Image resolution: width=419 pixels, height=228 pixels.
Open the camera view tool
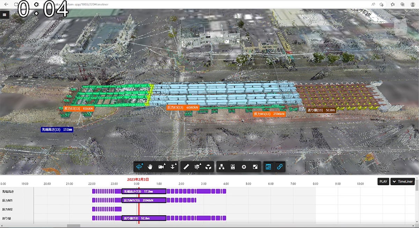tap(161, 167)
